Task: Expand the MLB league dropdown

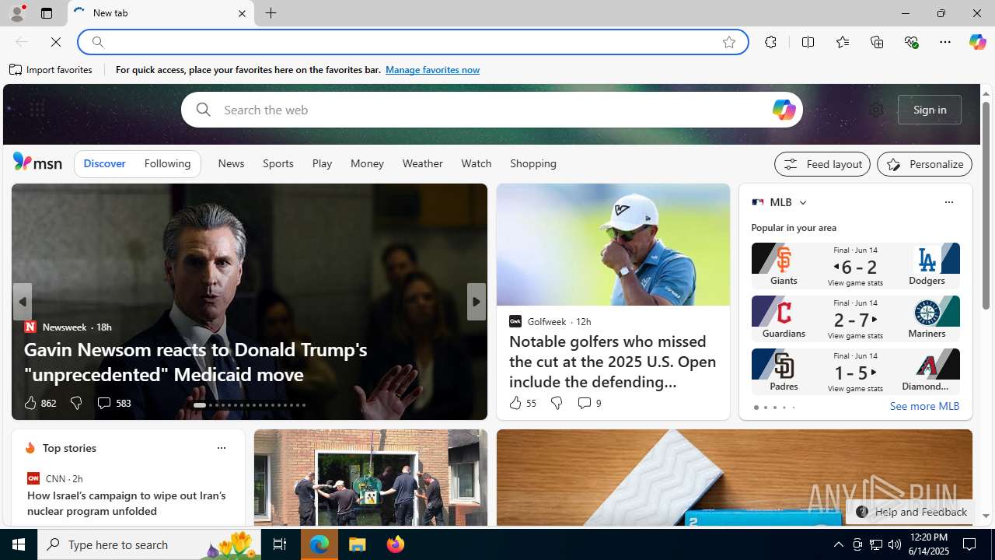Action: tap(802, 202)
